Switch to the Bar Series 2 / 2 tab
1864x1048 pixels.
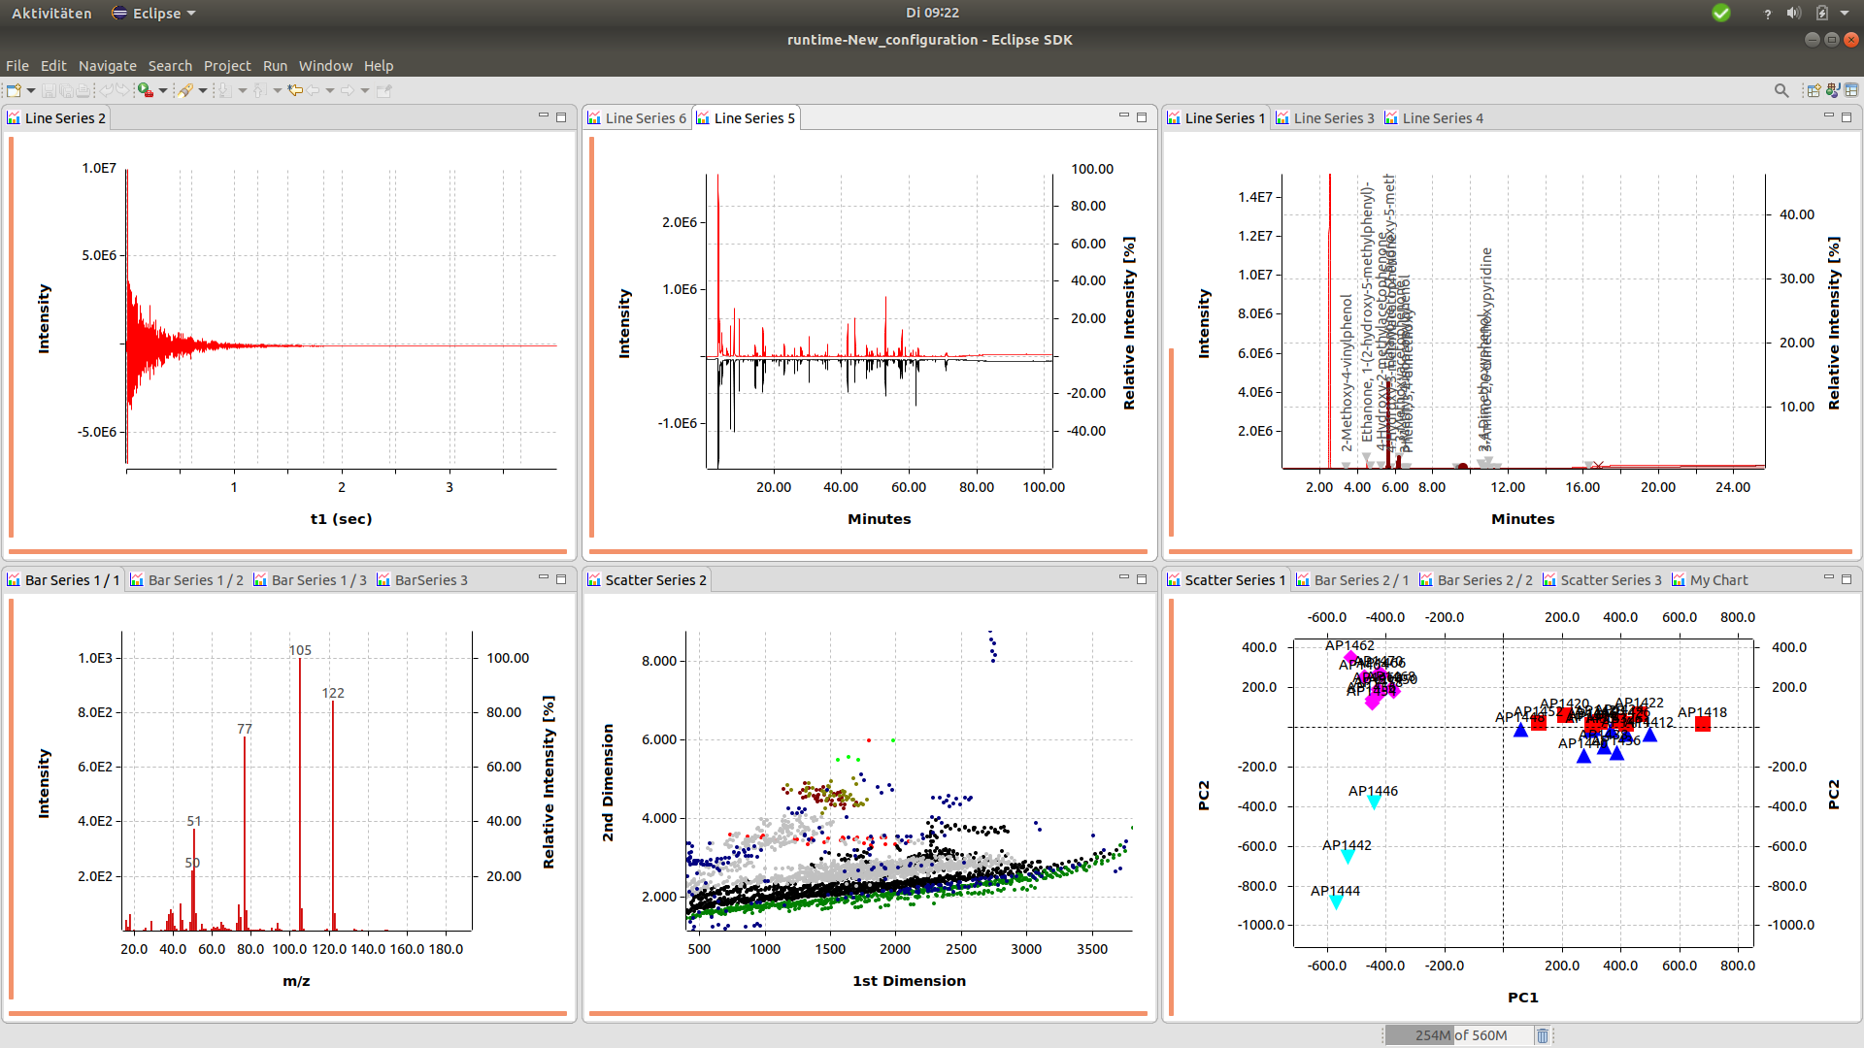pos(1476,580)
